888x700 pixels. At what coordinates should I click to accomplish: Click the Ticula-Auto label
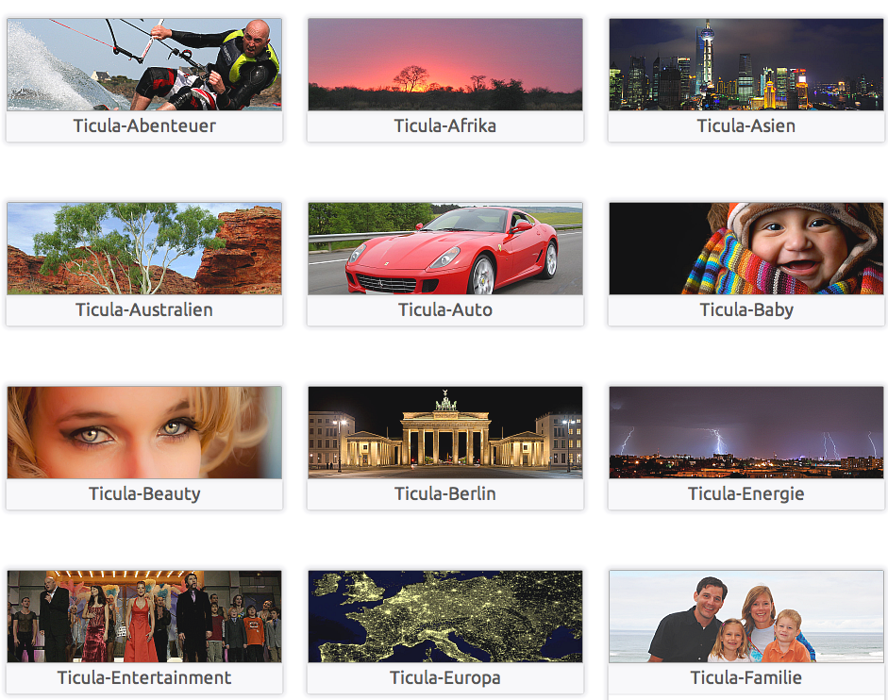click(x=445, y=309)
